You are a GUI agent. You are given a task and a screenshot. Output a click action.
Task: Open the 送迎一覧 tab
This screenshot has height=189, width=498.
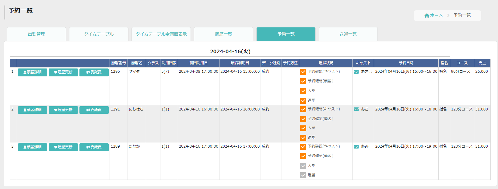coord(348,34)
